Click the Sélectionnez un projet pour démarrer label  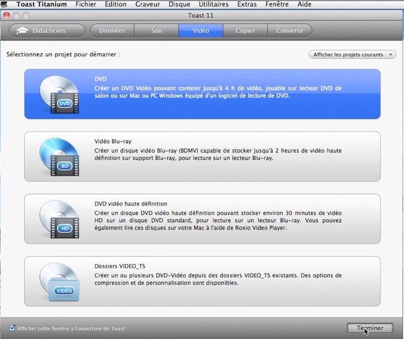(63, 54)
